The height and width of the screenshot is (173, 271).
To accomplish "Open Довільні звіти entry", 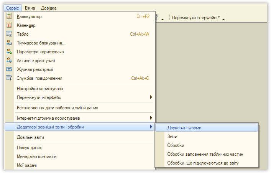I will coord(79,137).
